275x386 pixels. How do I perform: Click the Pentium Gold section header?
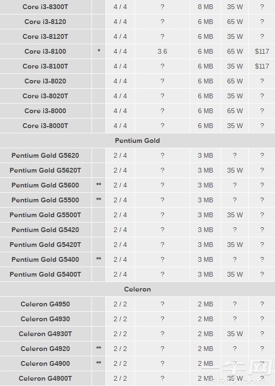tap(137, 140)
